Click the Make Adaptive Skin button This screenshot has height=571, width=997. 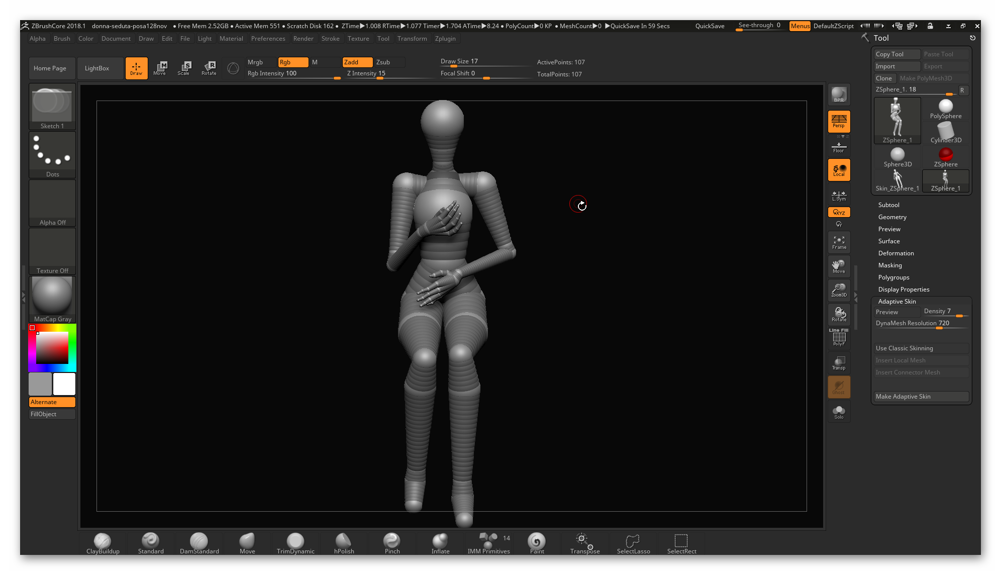pyautogui.click(x=922, y=397)
